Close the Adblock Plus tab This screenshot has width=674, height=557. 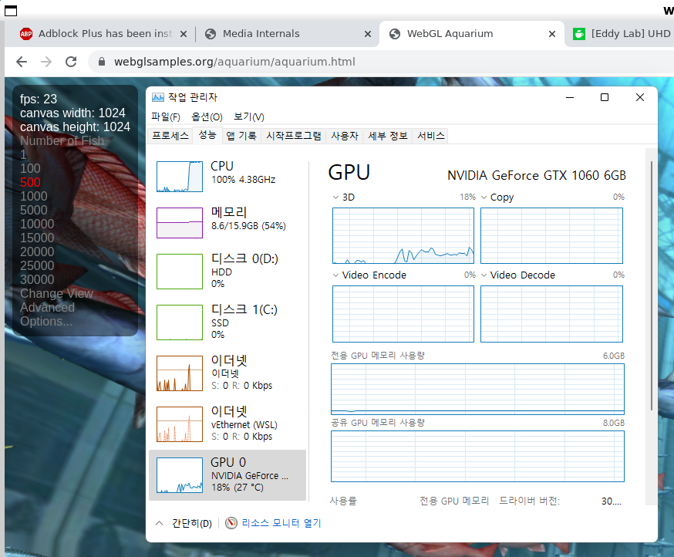tap(184, 34)
